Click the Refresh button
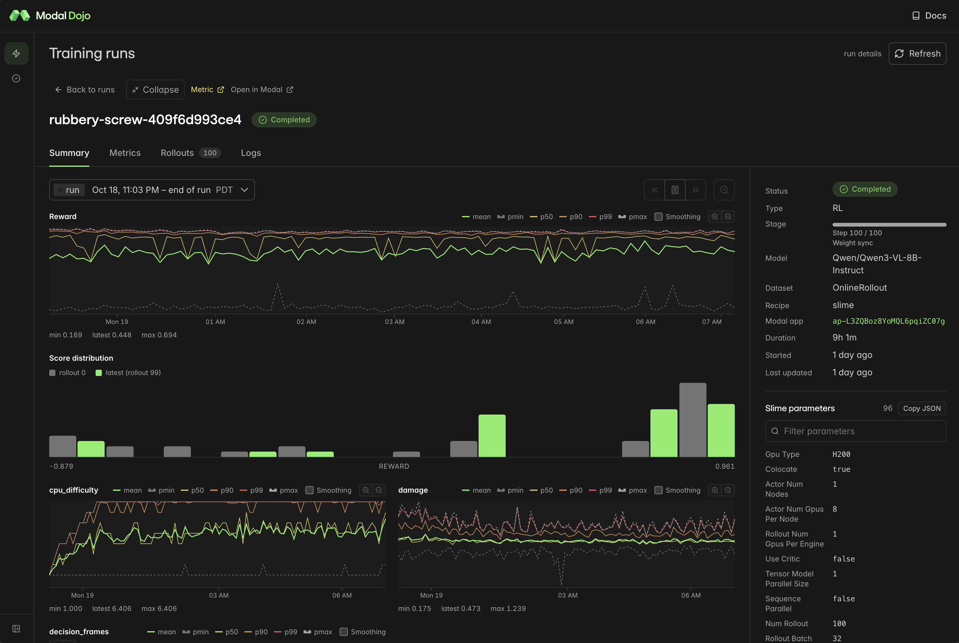 [917, 54]
